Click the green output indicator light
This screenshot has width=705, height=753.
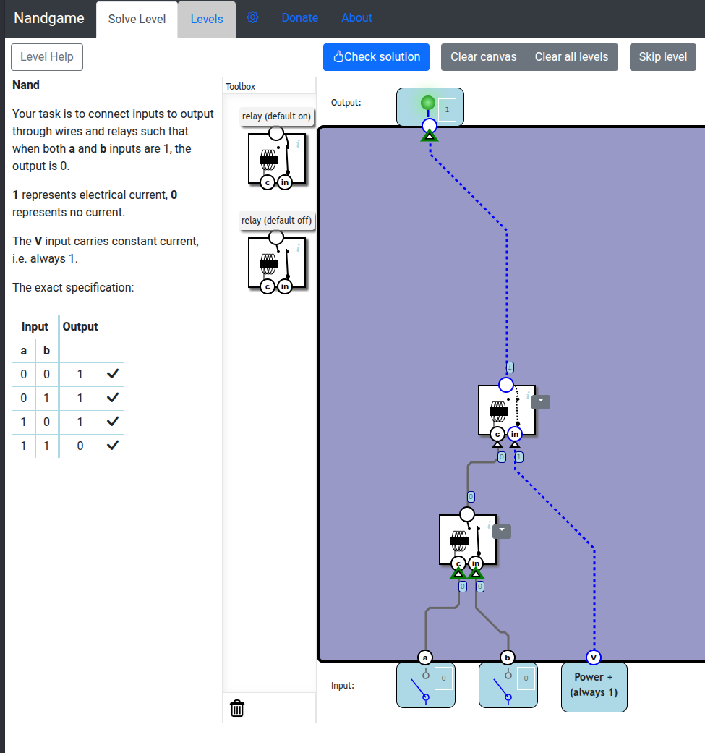pos(428,103)
